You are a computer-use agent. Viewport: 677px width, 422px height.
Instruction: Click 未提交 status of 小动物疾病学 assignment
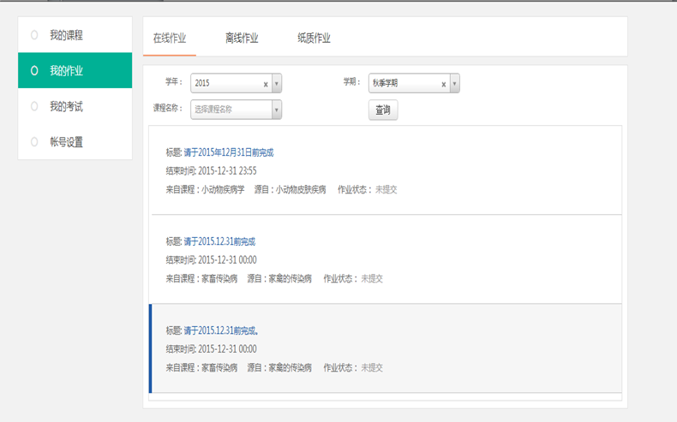(x=386, y=190)
